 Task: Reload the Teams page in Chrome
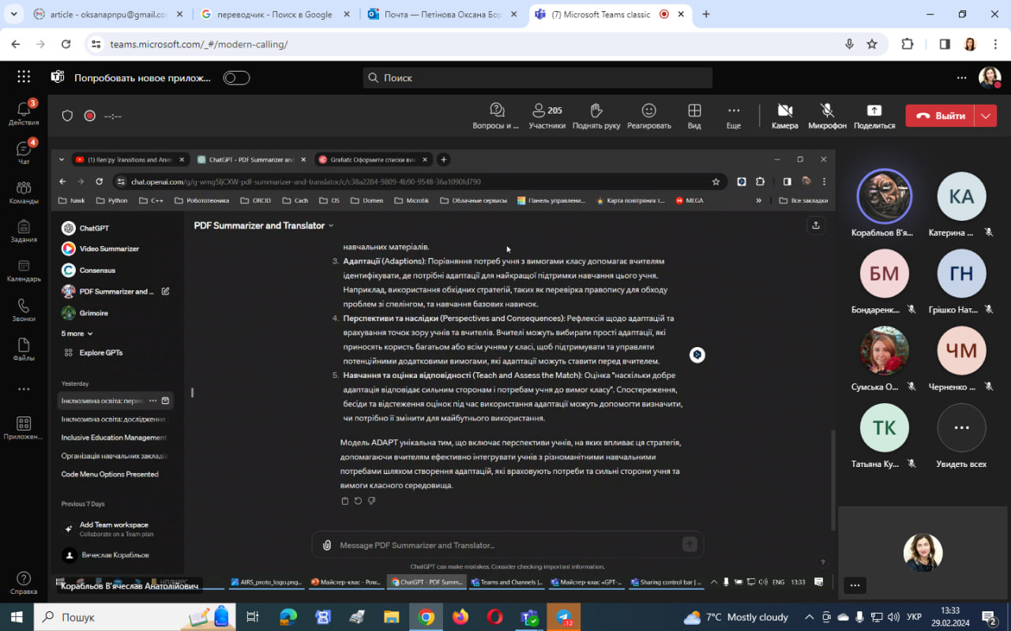tap(66, 44)
